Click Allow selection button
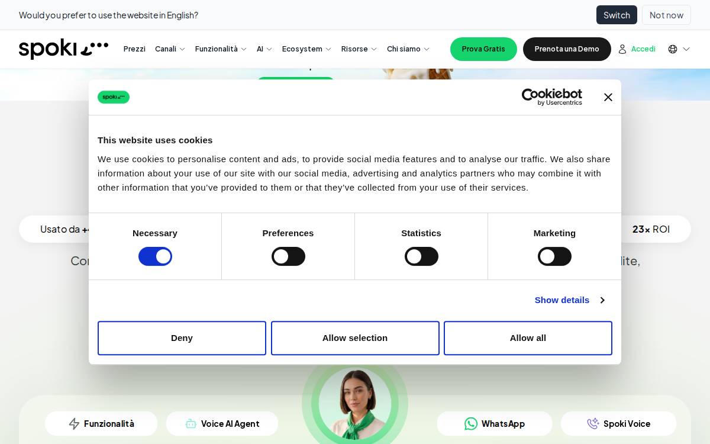 pyautogui.click(x=355, y=338)
